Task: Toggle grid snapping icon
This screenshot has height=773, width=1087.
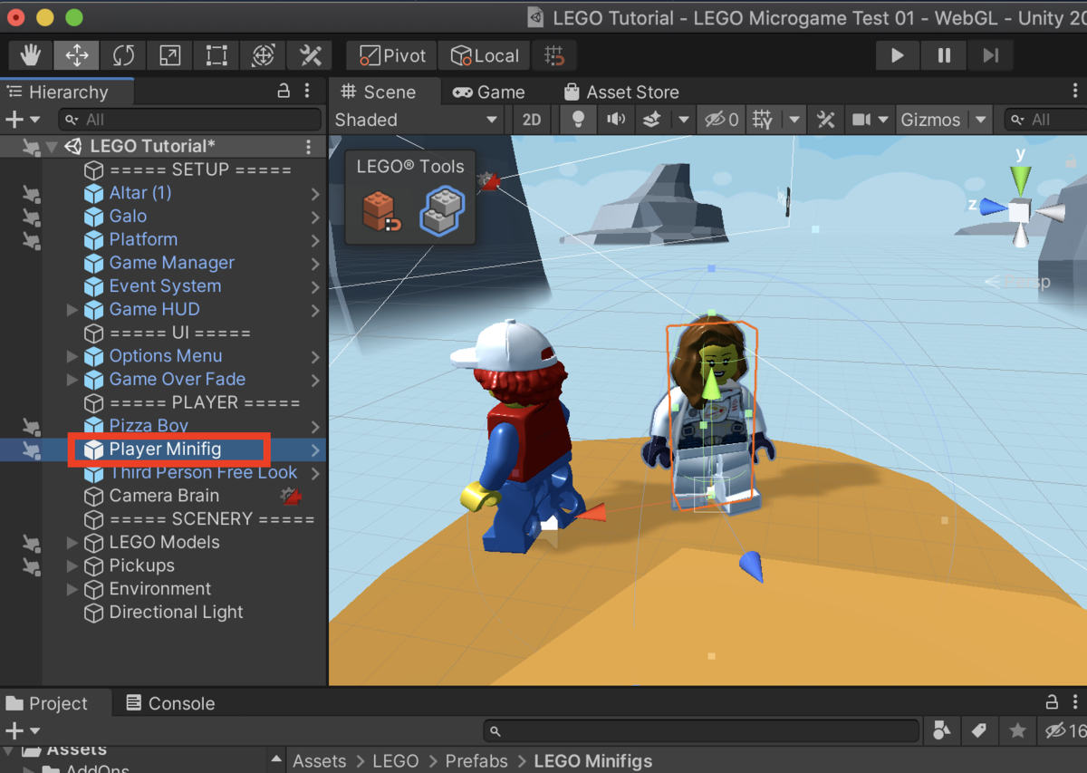Action: 554,55
